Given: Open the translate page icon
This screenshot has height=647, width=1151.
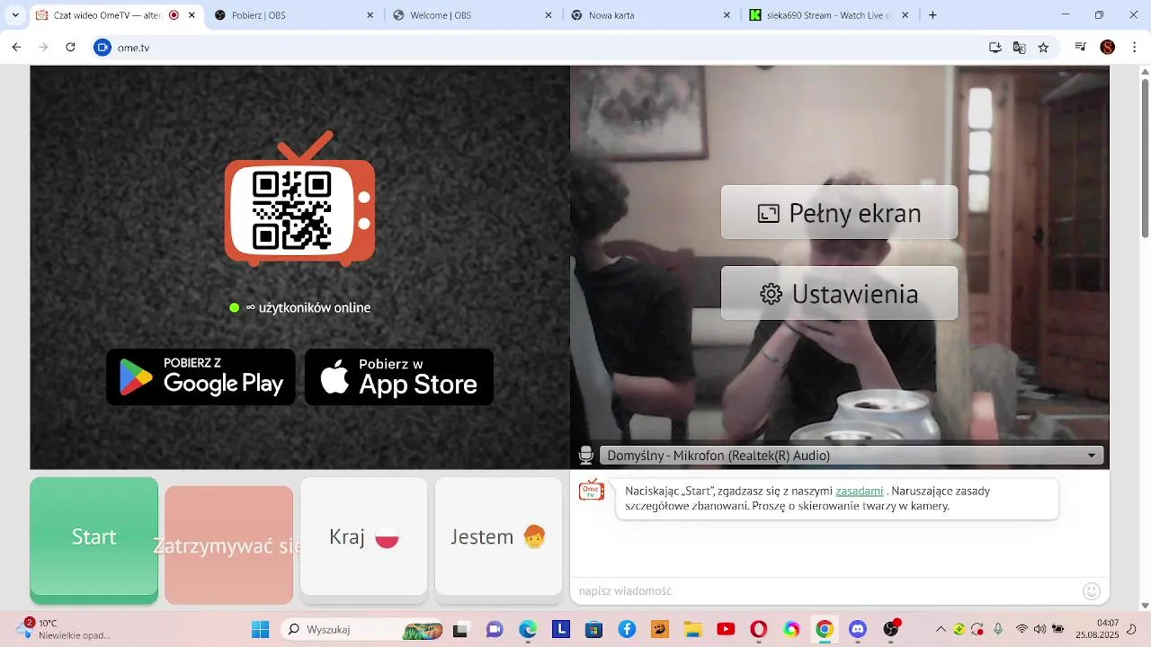Looking at the screenshot, I should (1019, 48).
